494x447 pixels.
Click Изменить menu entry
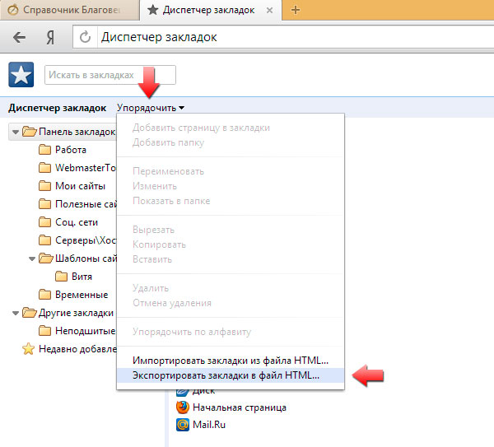[x=231, y=186]
